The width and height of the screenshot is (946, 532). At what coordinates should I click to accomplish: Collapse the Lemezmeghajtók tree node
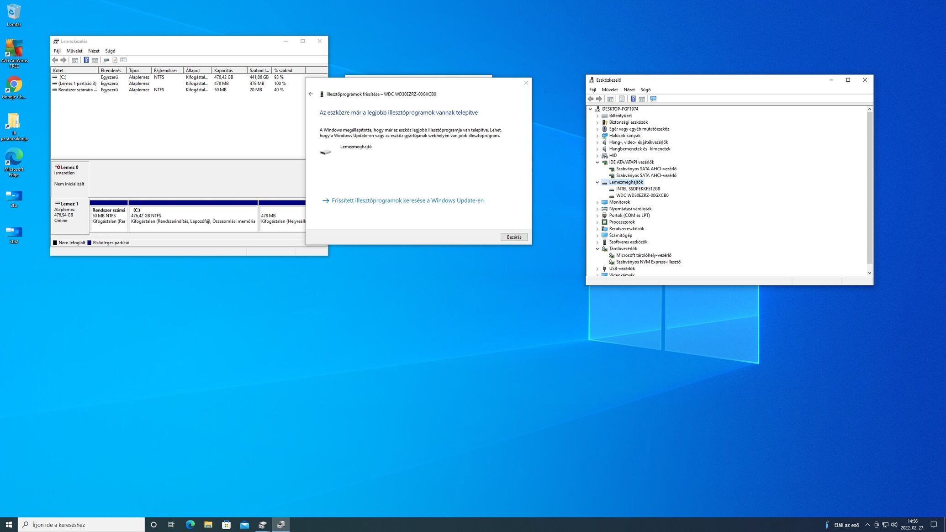(597, 182)
